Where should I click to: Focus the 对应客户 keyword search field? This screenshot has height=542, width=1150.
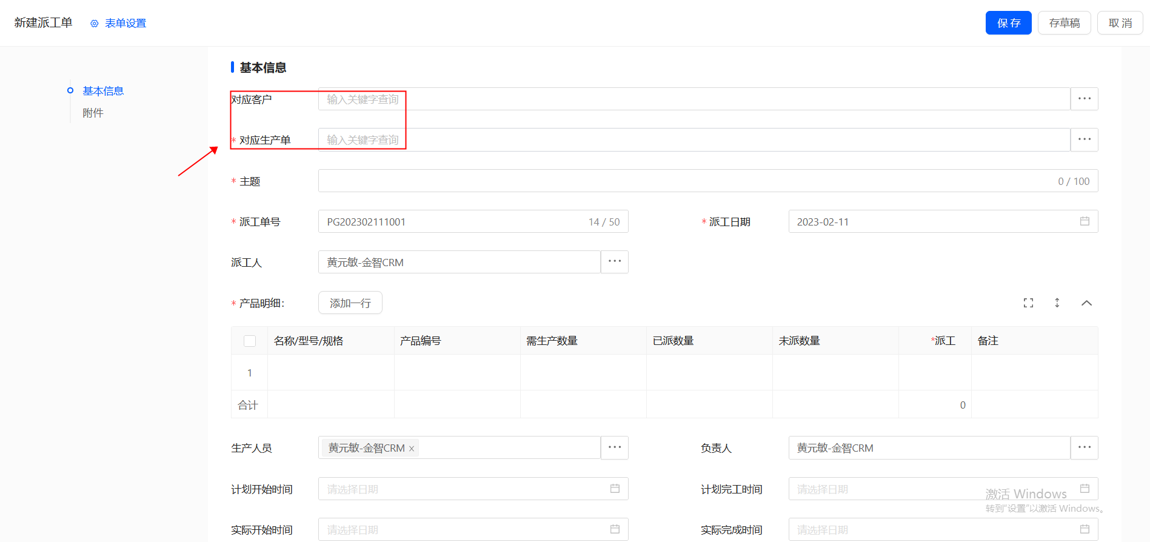coord(694,99)
